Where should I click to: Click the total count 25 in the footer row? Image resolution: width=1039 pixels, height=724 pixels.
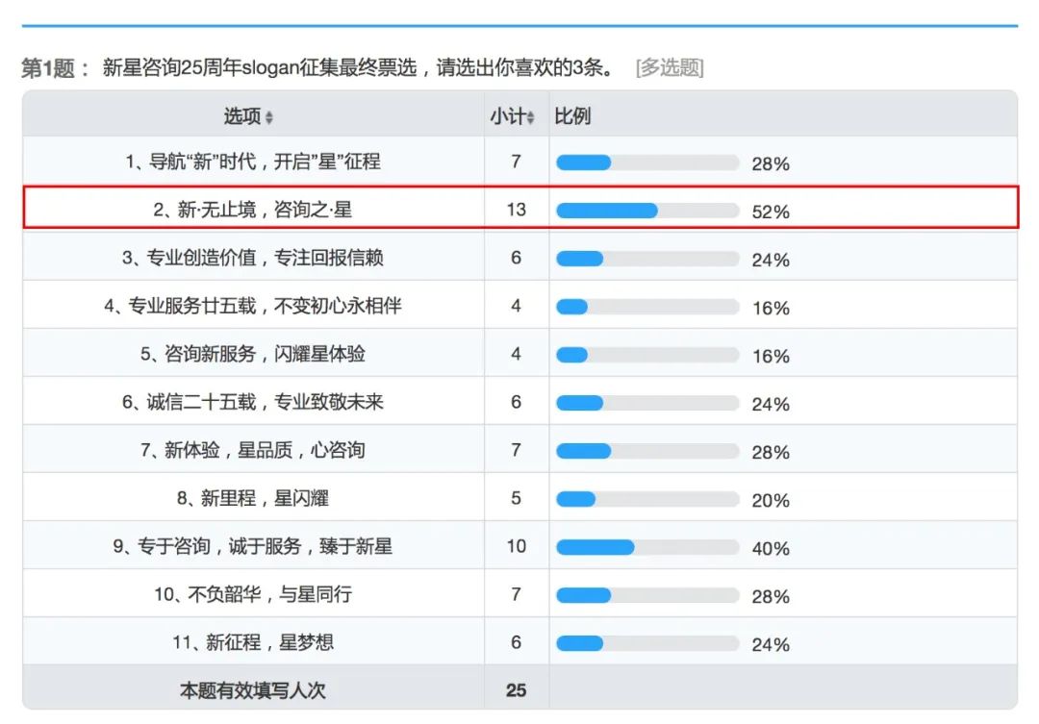coord(517,690)
